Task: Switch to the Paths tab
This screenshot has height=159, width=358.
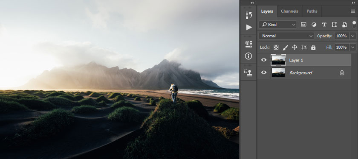Action: click(312, 11)
